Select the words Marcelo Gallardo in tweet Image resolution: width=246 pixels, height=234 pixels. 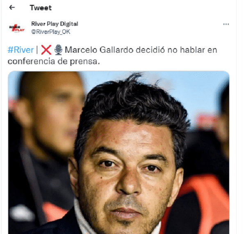(x=99, y=50)
